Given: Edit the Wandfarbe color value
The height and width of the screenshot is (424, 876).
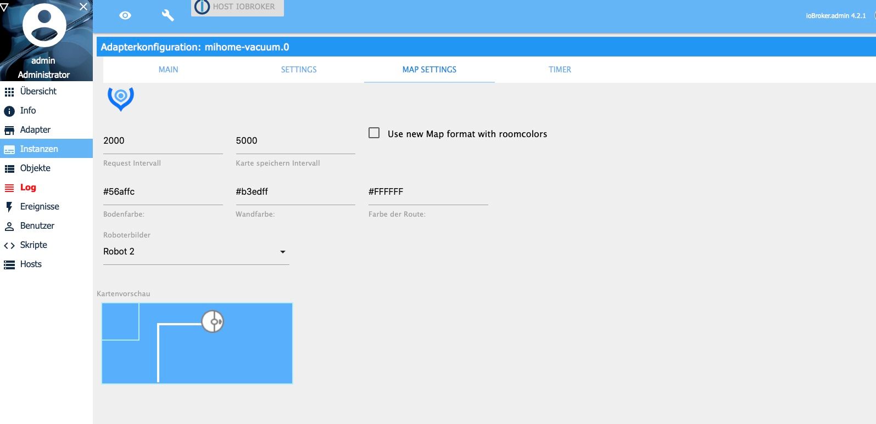Looking at the screenshot, I should [295, 192].
